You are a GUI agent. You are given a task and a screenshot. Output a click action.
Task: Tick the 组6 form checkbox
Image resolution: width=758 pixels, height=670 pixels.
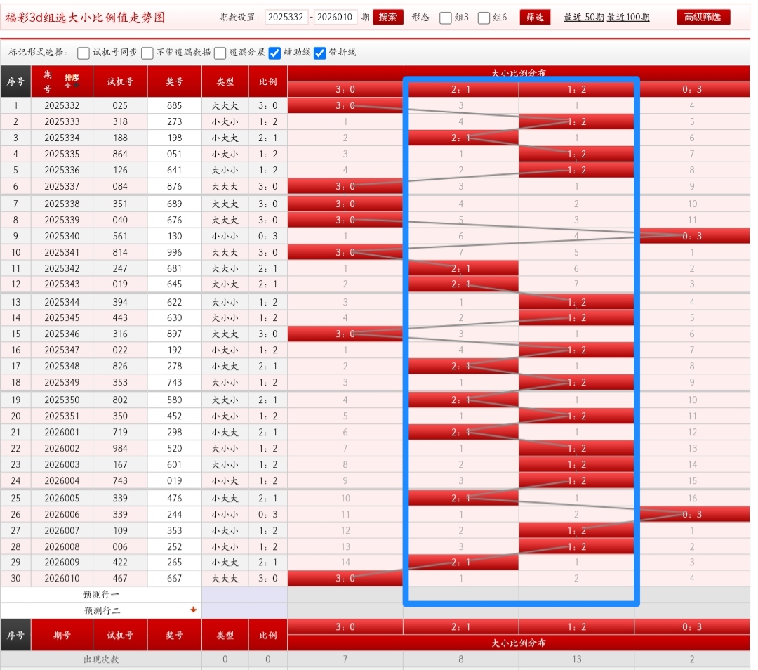pyautogui.click(x=484, y=18)
